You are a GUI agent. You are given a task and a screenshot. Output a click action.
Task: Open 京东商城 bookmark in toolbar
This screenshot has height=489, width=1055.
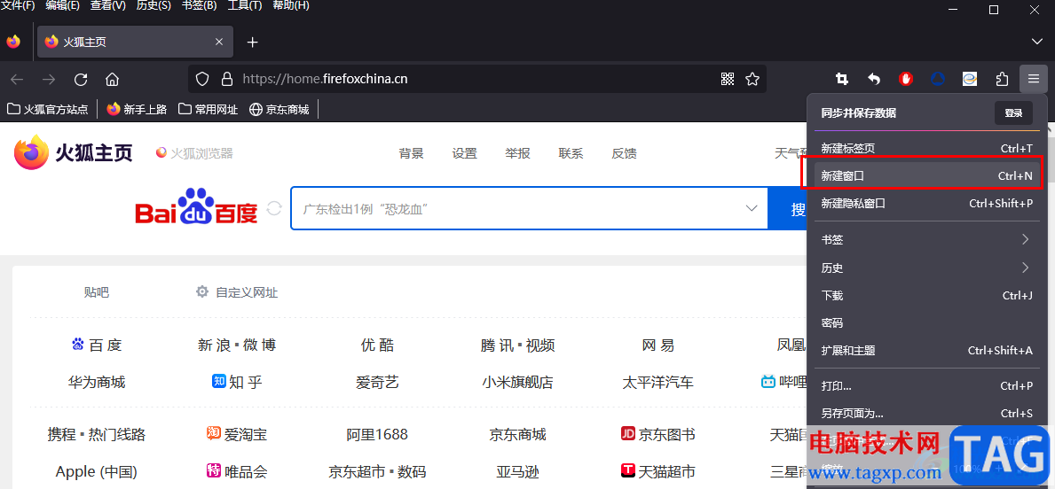[279, 110]
